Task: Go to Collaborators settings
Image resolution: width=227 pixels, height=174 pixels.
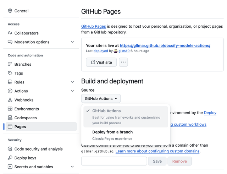Action: coord(41,33)
